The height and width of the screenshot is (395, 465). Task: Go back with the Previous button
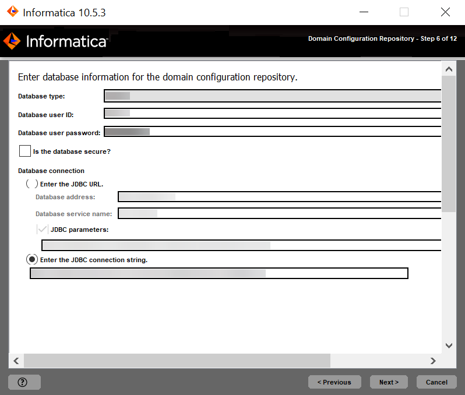334,382
